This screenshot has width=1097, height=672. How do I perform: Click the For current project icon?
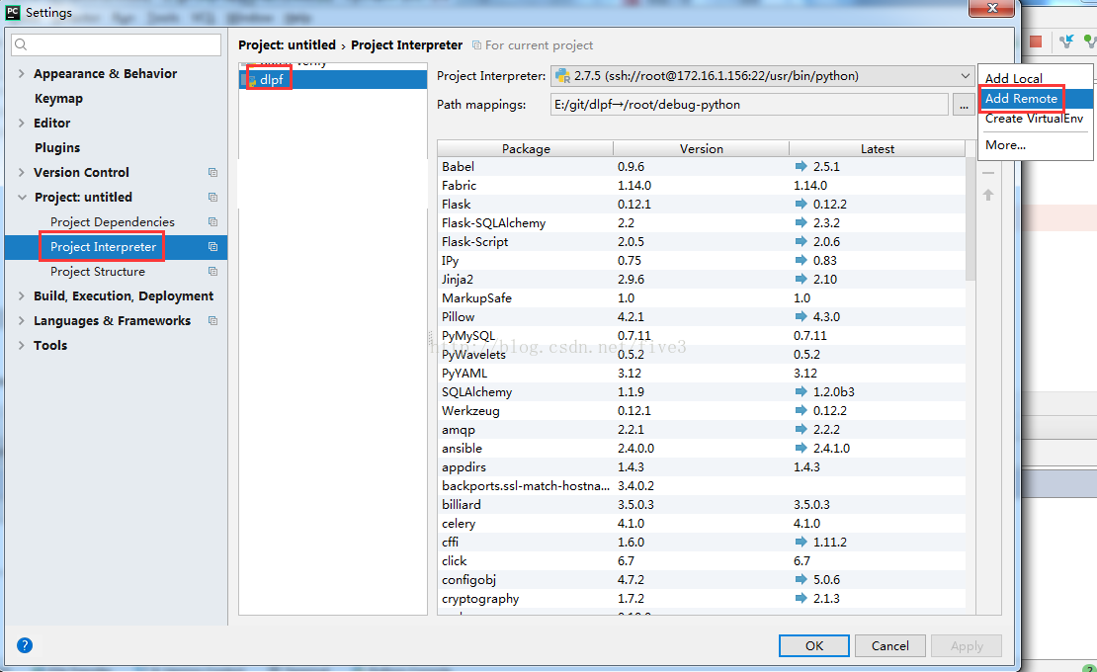(x=476, y=45)
